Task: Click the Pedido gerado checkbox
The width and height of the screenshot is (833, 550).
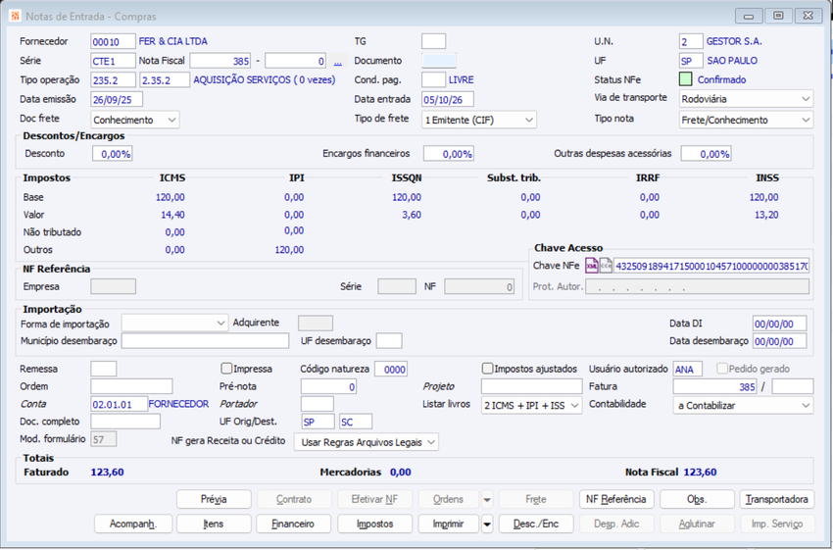Action: [722, 369]
